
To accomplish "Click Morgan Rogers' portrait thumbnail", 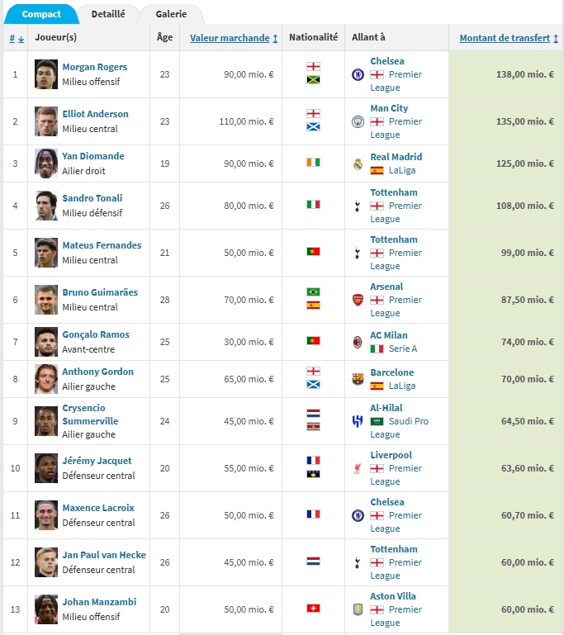I will pos(45,74).
